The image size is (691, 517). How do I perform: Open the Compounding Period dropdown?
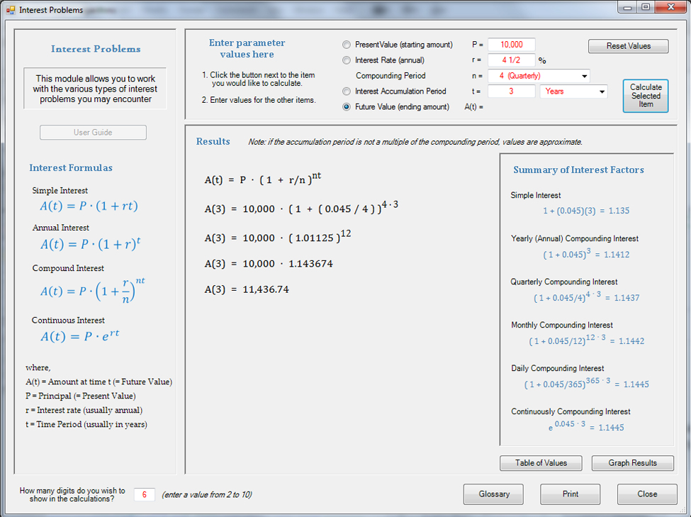click(584, 76)
